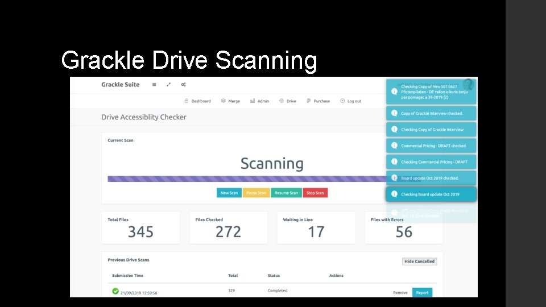Screen dimensions: 546x307
Task: Choose Log out in navigation
Action: [x=354, y=101]
